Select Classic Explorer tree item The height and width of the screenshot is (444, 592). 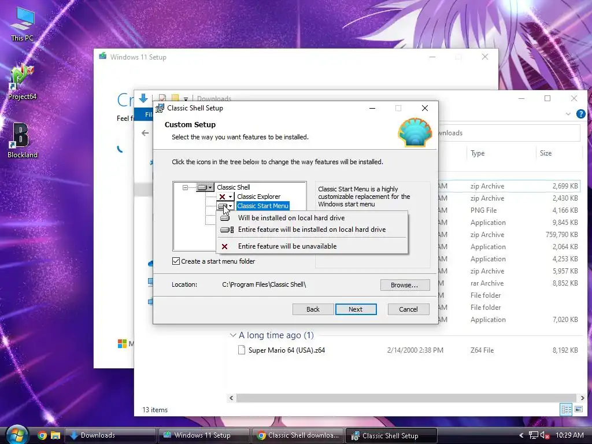pos(258,197)
